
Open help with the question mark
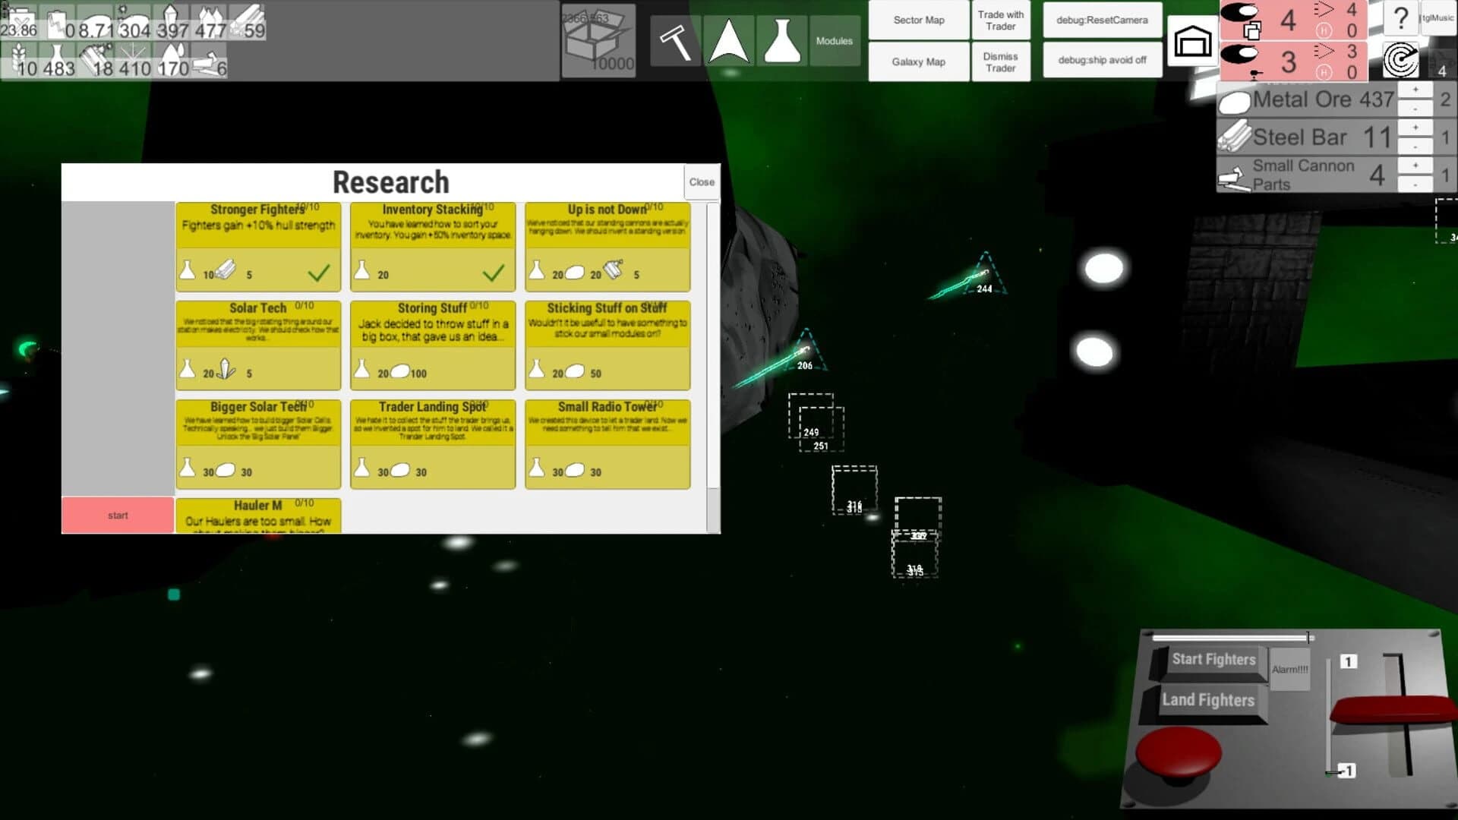1400,18
